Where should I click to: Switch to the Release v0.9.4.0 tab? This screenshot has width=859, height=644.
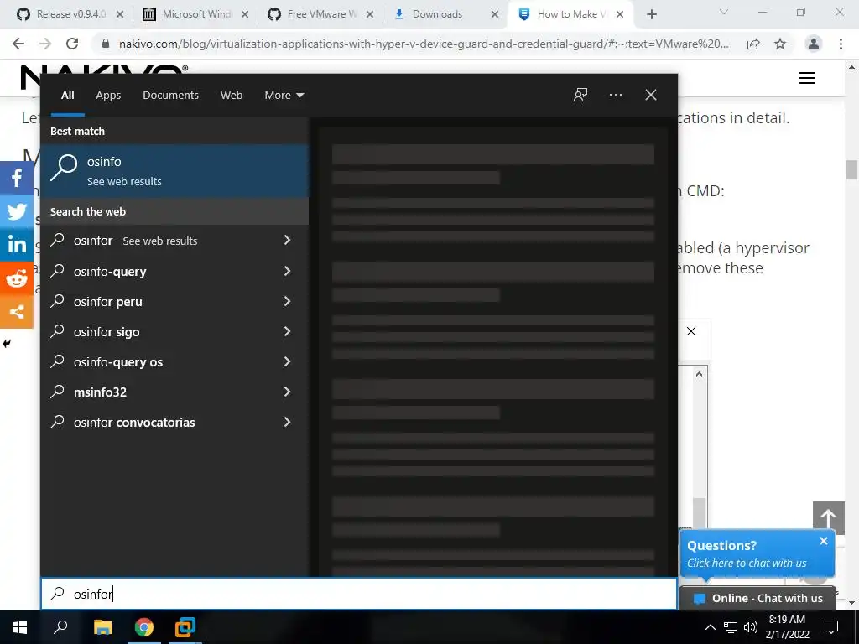pos(70,14)
